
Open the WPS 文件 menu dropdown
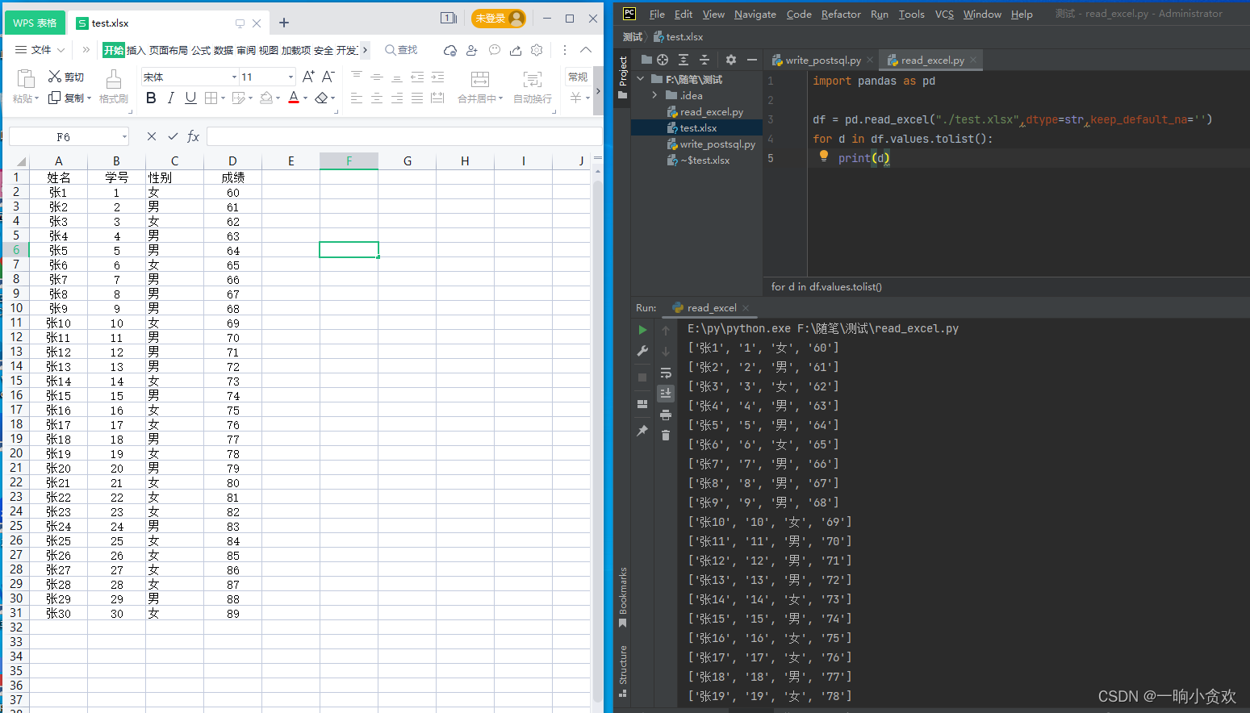(40, 50)
